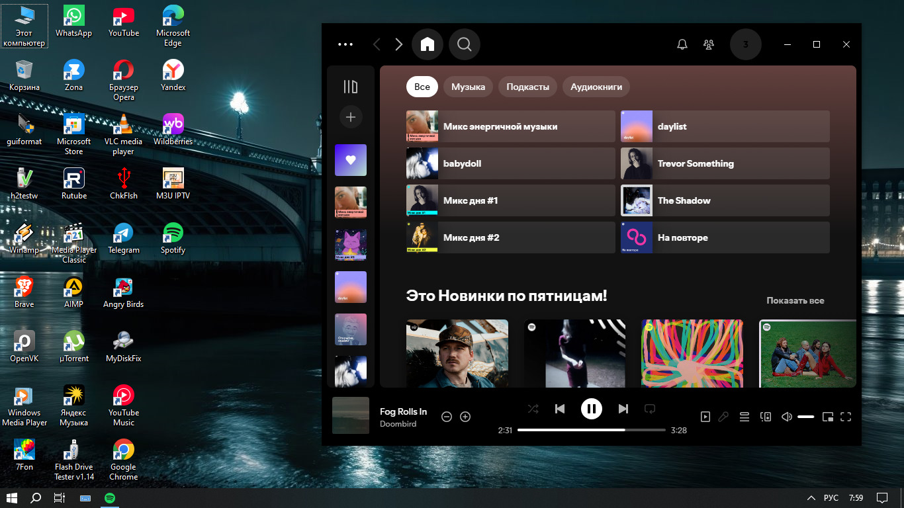Toggle shuffle playback
Image resolution: width=904 pixels, height=508 pixels.
[x=533, y=409]
